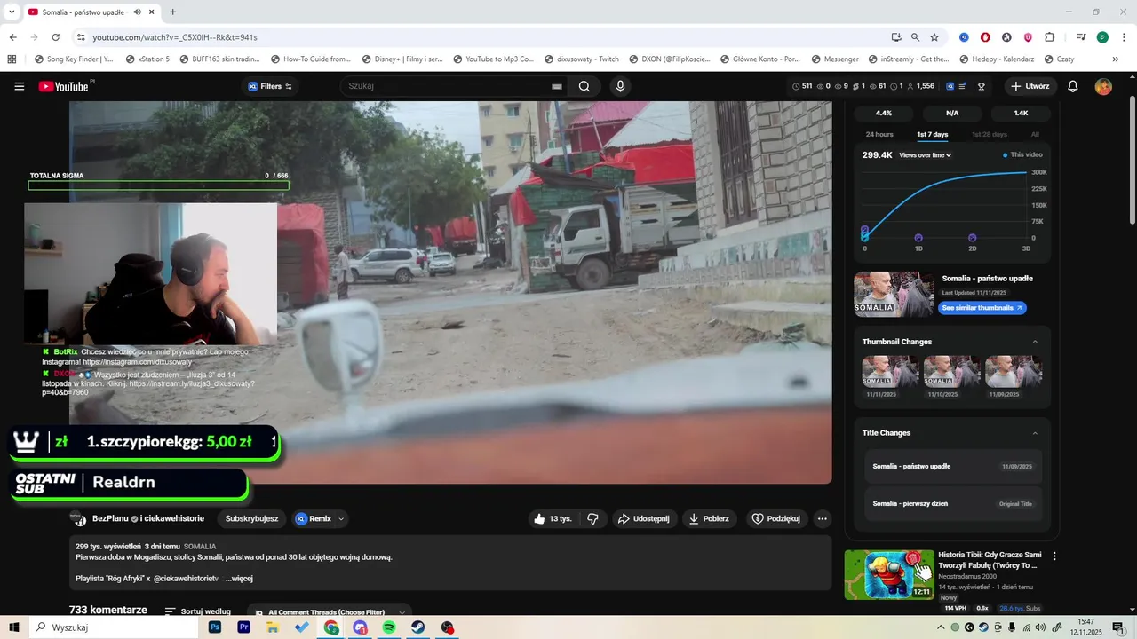Collapse the Thumbnail Changes section
Screen dimensions: 1137x639
point(1035,342)
